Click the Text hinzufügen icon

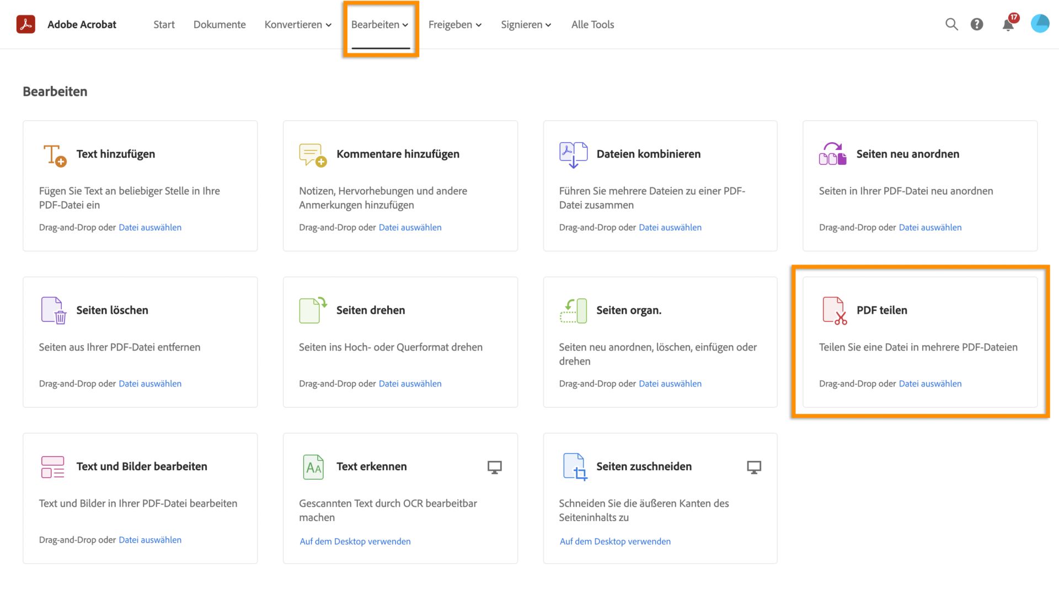tap(55, 155)
